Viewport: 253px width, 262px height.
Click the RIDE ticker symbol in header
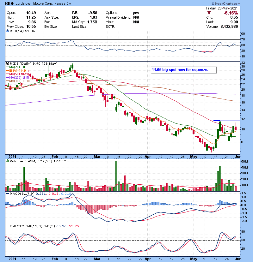10,3
